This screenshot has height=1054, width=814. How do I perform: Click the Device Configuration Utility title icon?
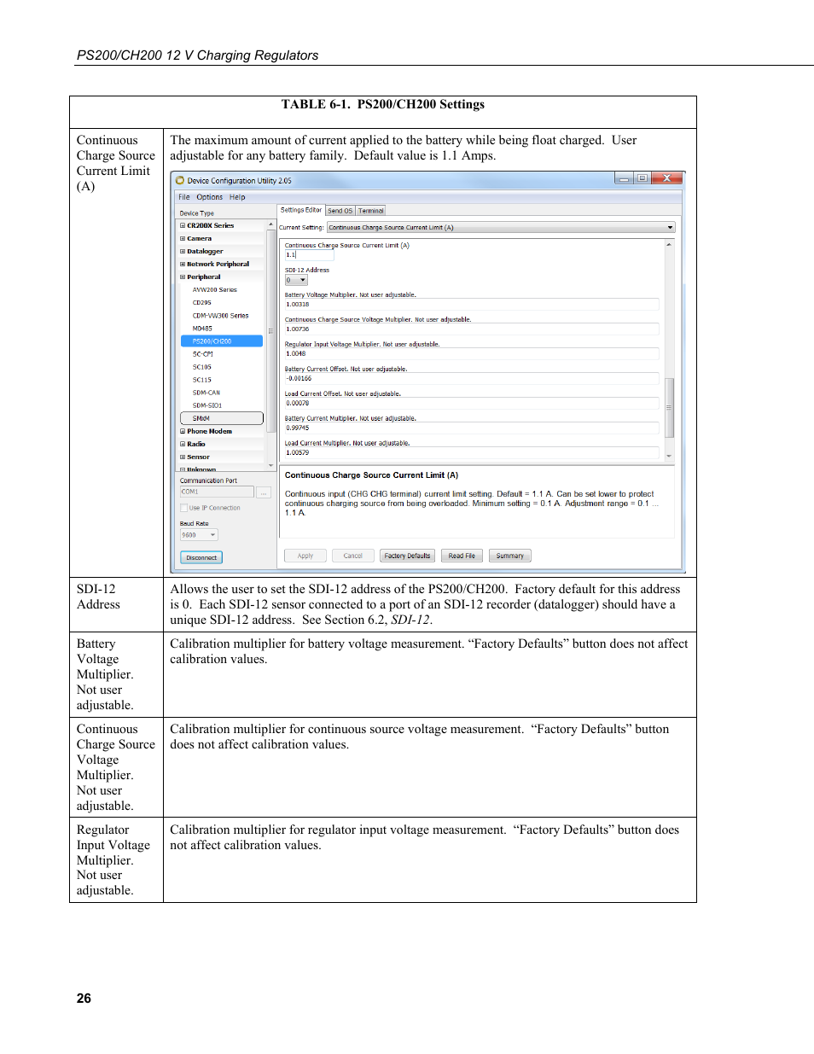pyautogui.click(x=180, y=181)
